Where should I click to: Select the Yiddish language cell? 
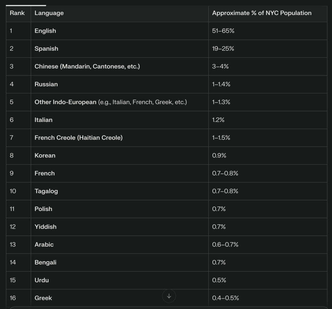point(45,227)
